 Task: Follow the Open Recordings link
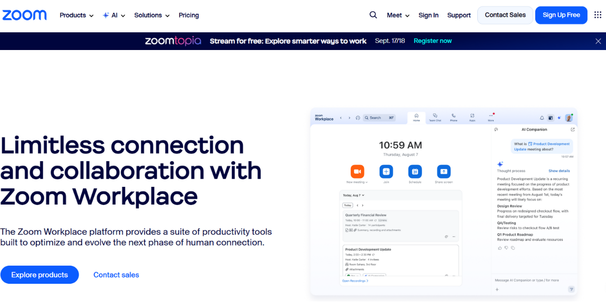pos(355,281)
